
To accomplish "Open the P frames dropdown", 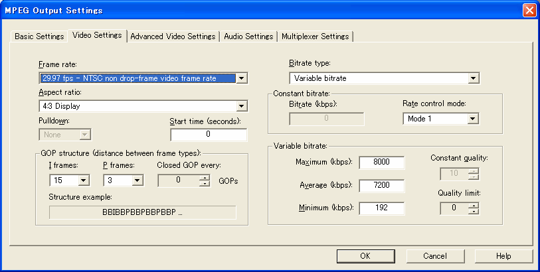I will (137, 180).
